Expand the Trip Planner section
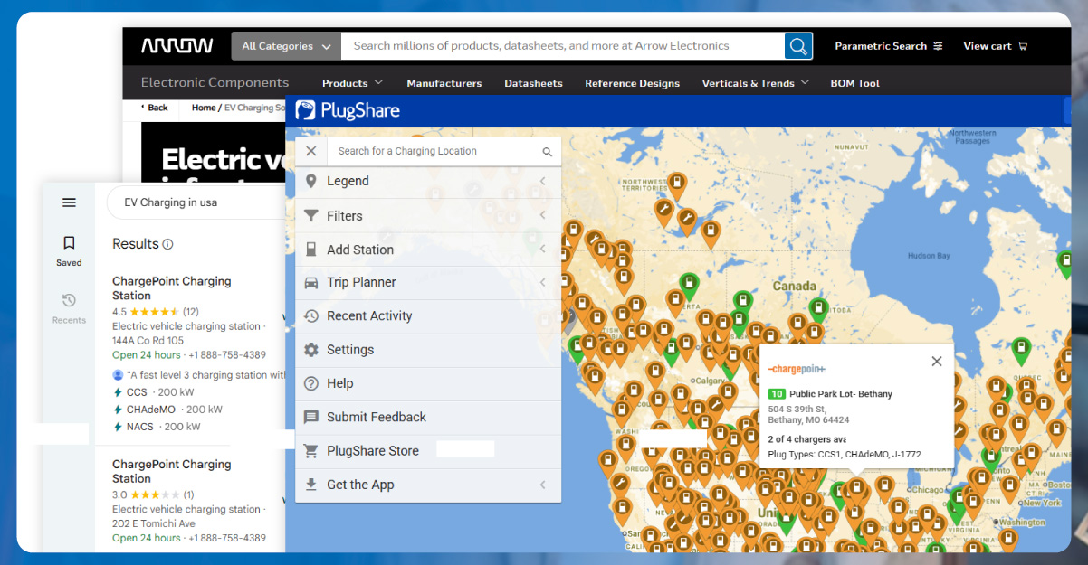The height and width of the screenshot is (565, 1088). [x=427, y=282]
